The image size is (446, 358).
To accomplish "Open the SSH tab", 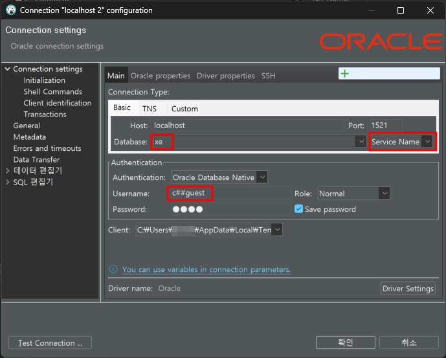I will pos(268,76).
